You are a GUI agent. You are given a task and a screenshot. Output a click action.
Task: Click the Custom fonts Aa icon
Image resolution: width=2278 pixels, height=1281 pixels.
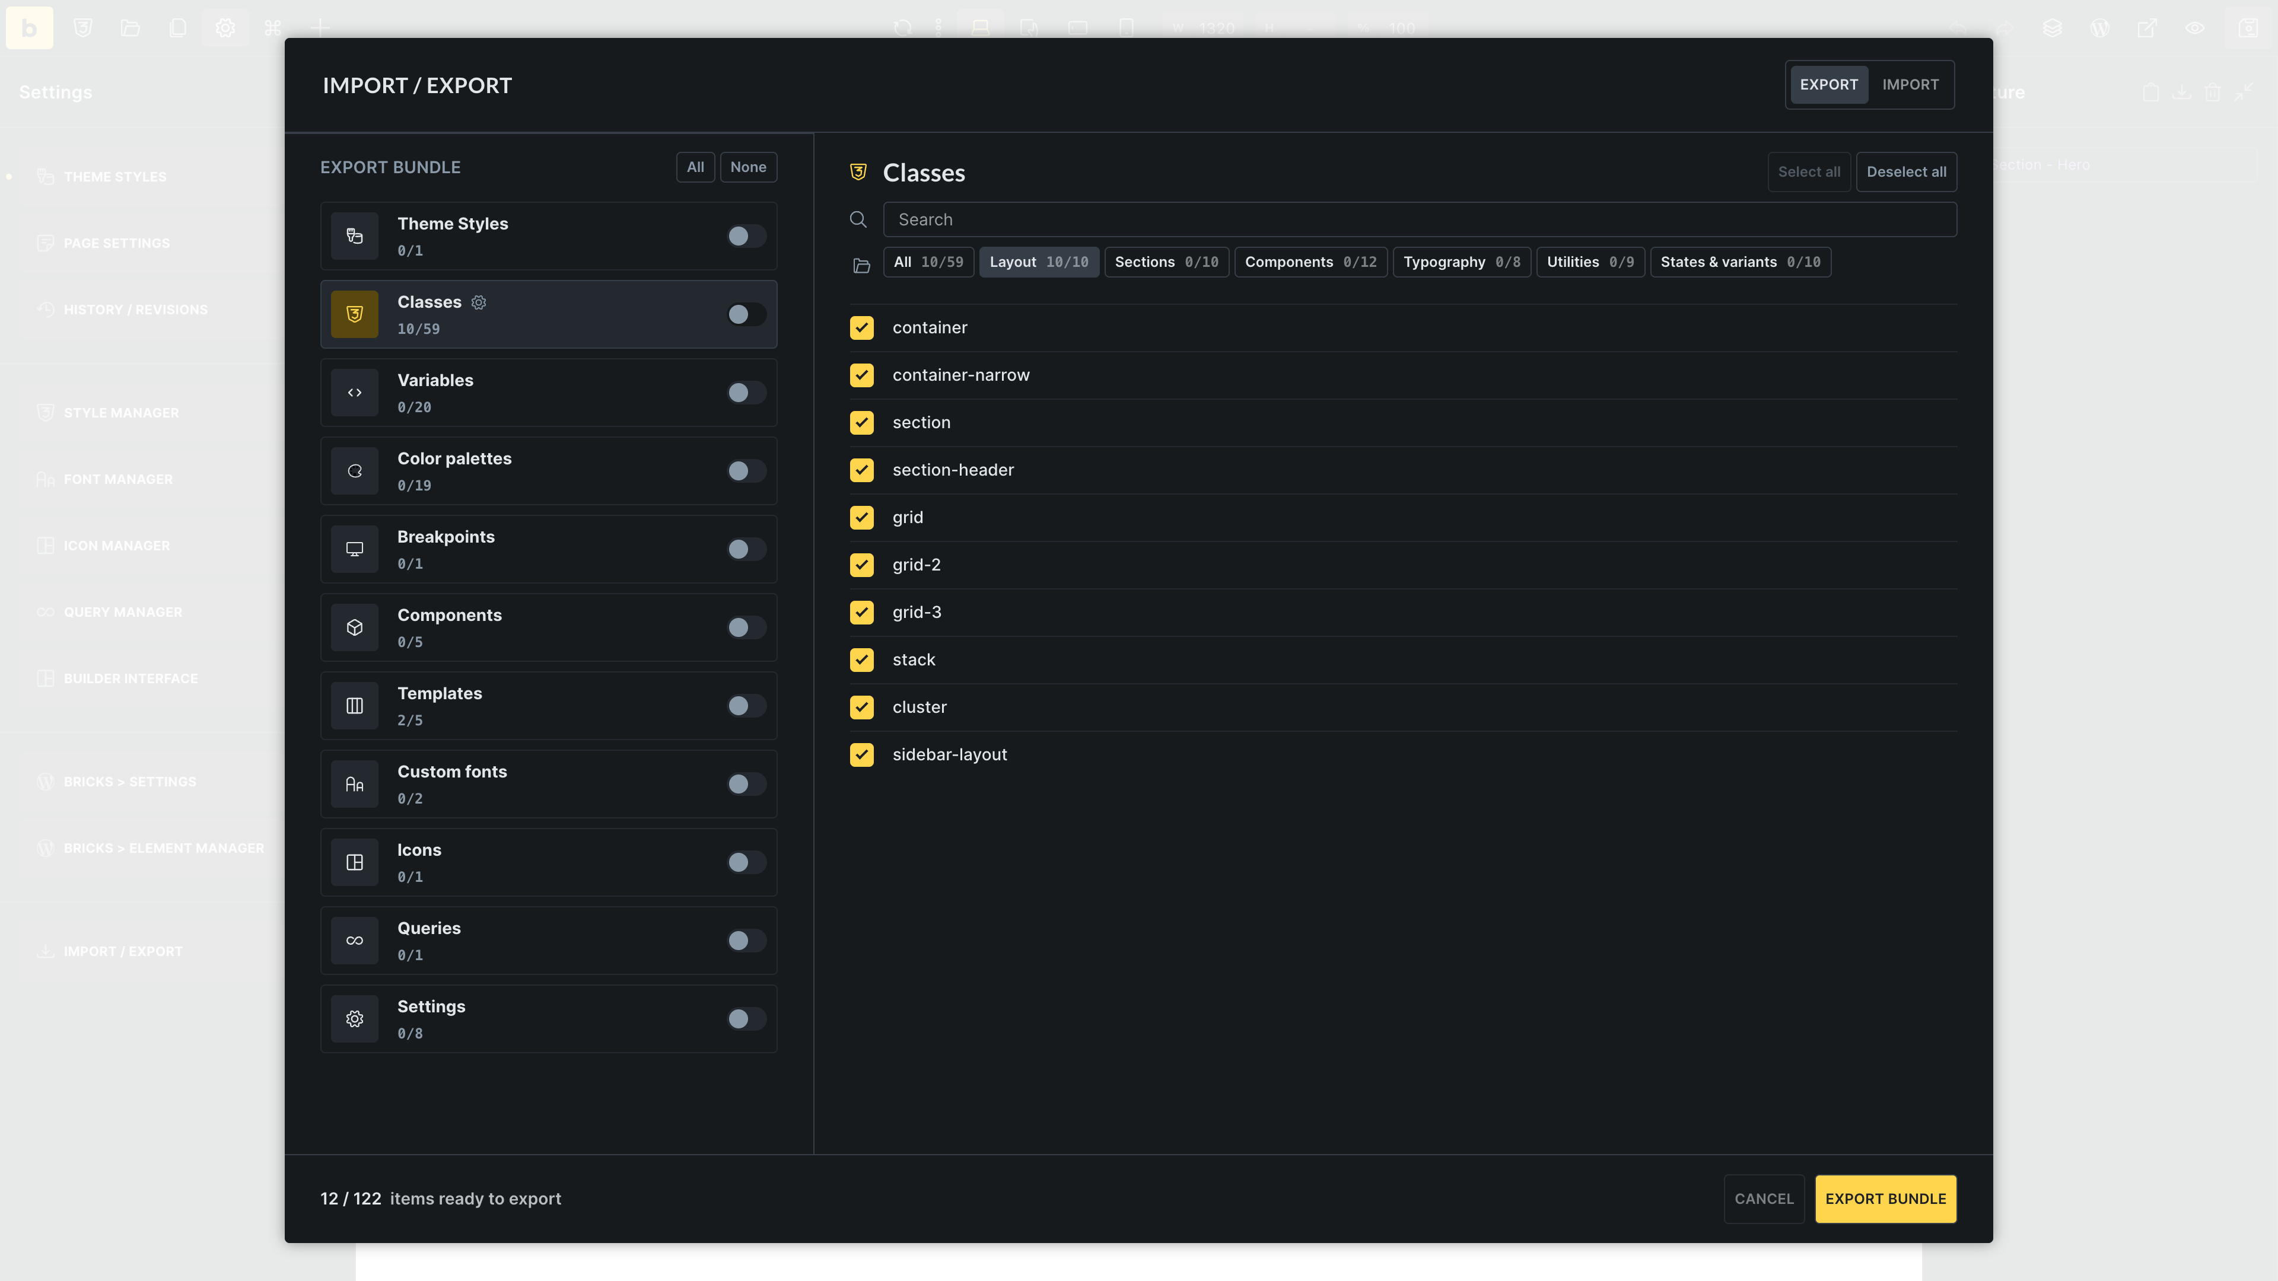coord(355,784)
